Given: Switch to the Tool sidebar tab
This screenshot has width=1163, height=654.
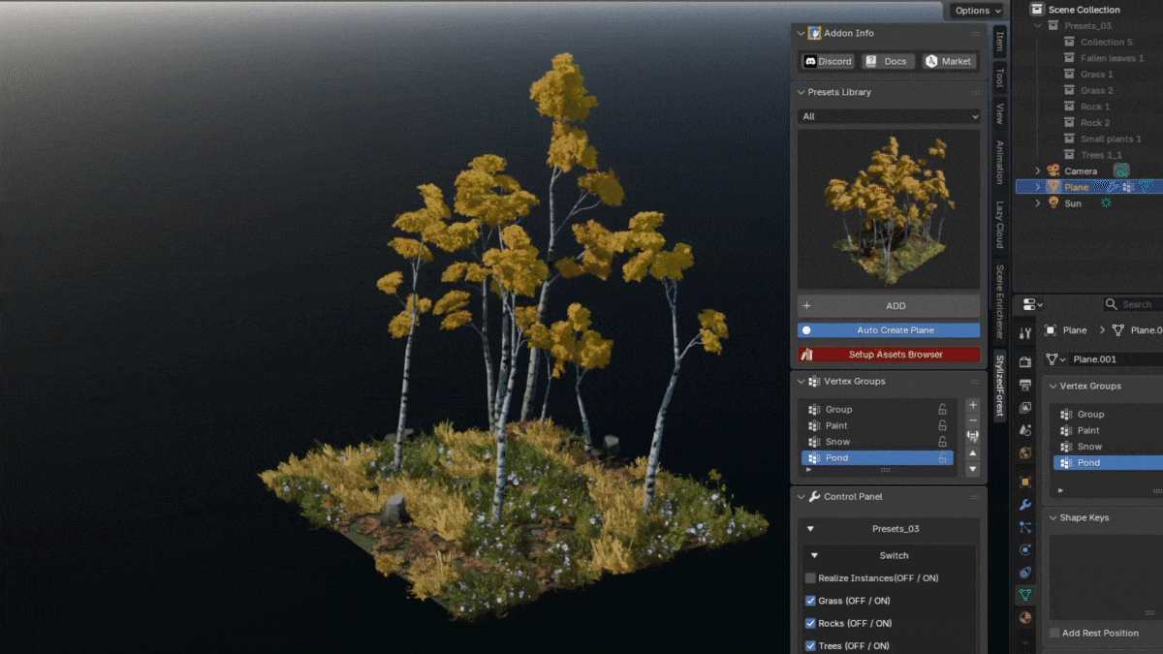Looking at the screenshot, I should pyautogui.click(x=999, y=78).
